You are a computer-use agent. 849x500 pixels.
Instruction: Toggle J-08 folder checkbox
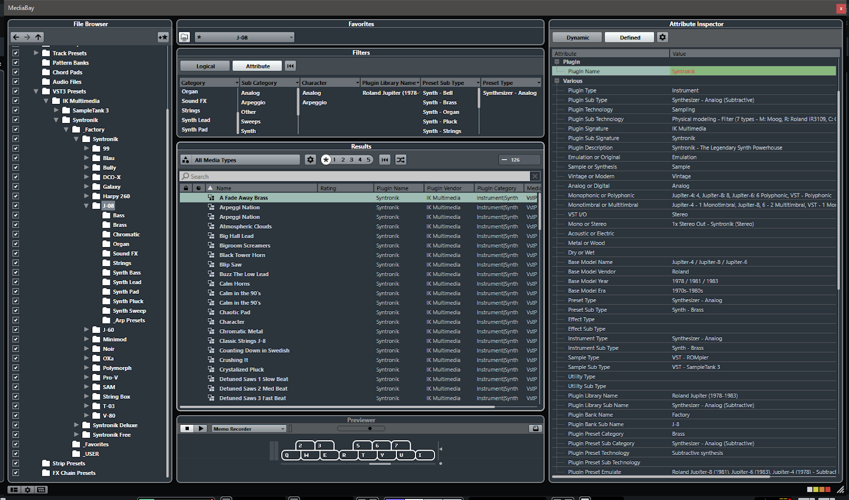click(16, 206)
